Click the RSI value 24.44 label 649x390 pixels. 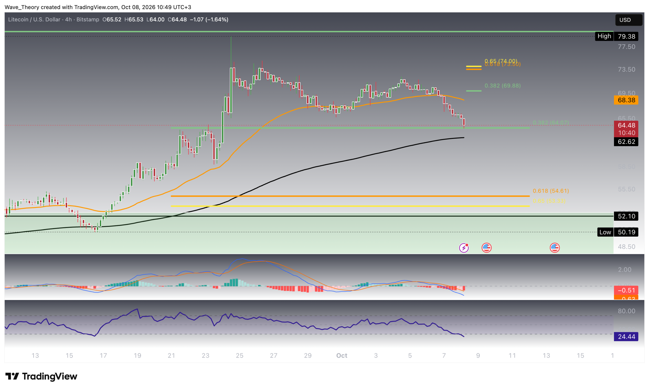pyautogui.click(x=626, y=337)
